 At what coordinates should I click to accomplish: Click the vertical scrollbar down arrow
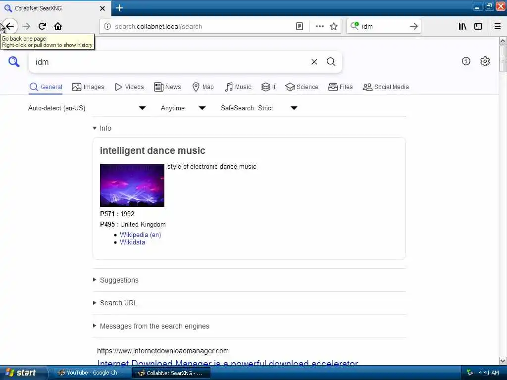coord(503,361)
